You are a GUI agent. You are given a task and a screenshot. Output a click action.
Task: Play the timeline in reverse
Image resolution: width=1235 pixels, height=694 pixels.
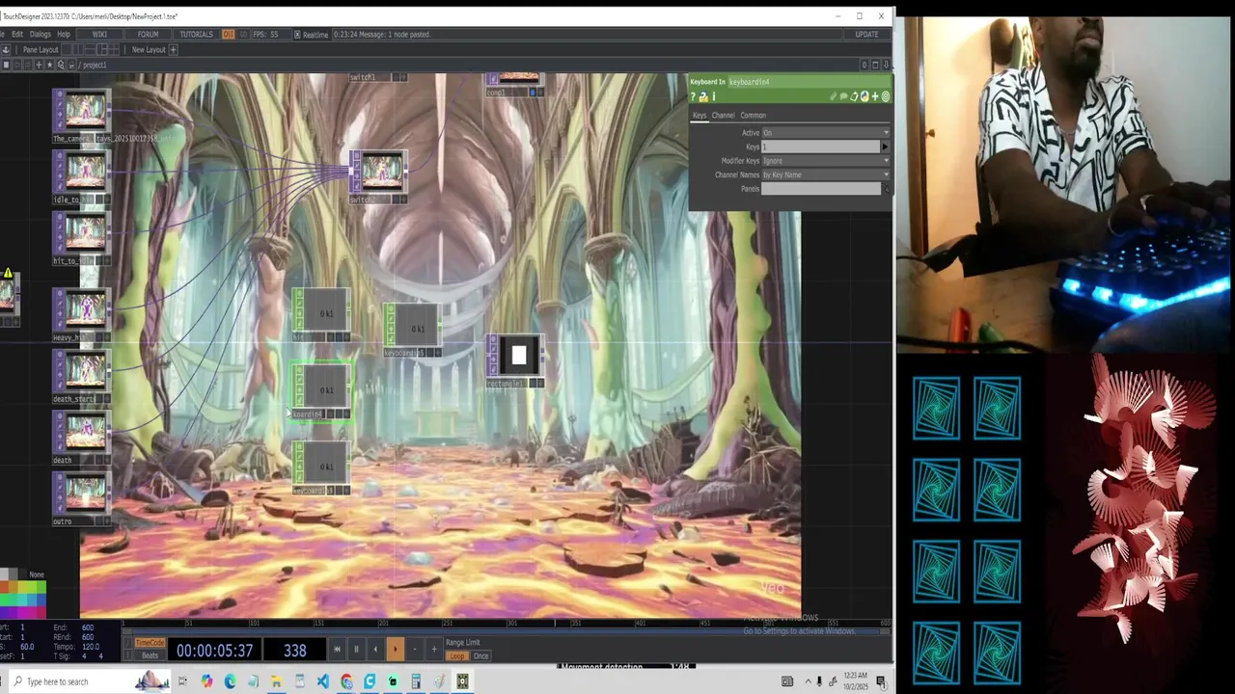tap(375, 650)
